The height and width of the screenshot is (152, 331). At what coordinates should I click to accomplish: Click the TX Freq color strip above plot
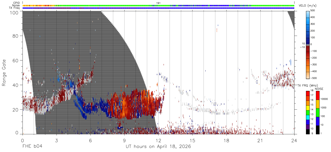tap(158, 8)
